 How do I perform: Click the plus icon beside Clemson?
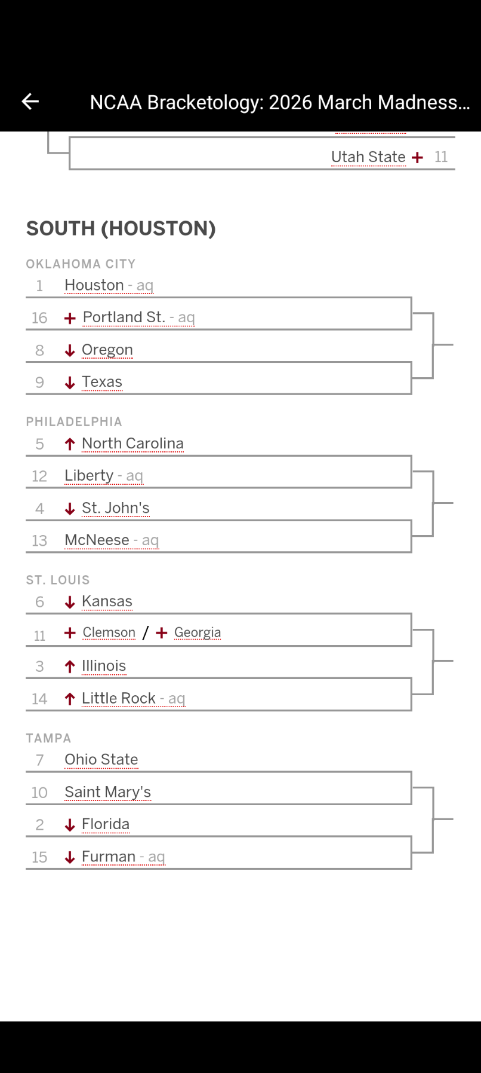pos(70,632)
